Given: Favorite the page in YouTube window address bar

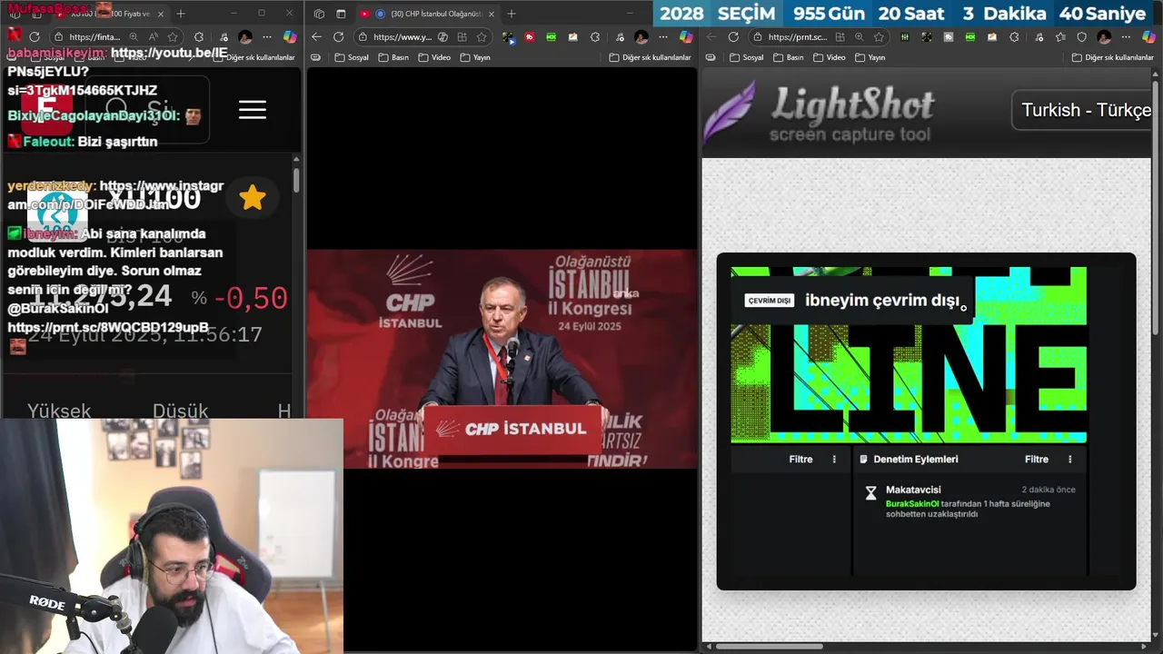Looking at the screenshot, I should pos(482,37).
